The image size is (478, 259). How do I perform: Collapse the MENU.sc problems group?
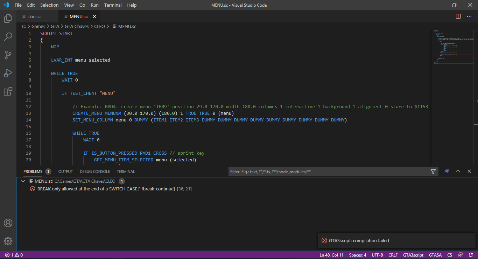[x=23, y=181]
